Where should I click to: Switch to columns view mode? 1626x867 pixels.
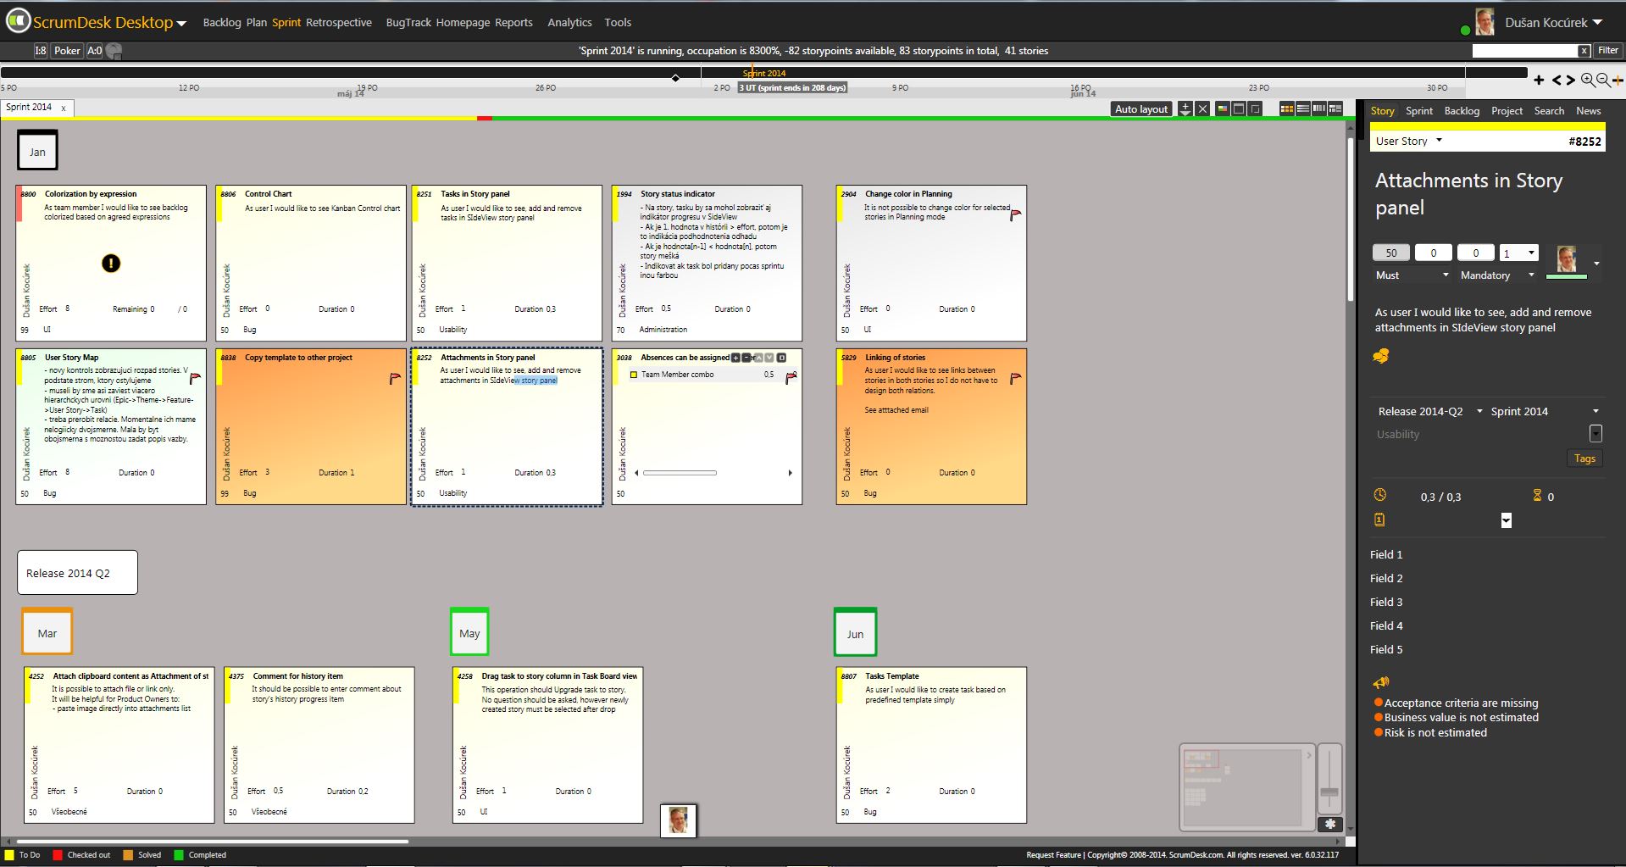[1319, 108]
